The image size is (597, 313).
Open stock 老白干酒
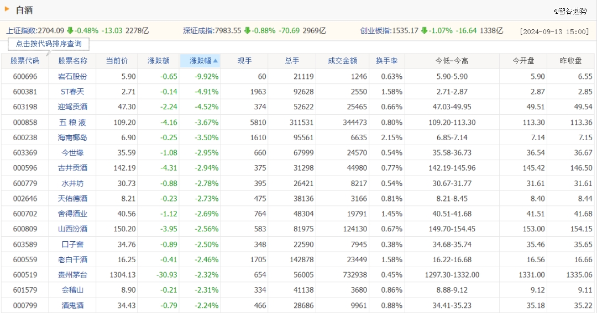tap(72, 260)
